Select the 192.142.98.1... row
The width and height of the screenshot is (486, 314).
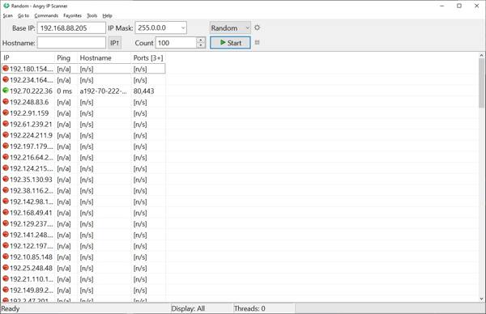[x=83, y=202]
